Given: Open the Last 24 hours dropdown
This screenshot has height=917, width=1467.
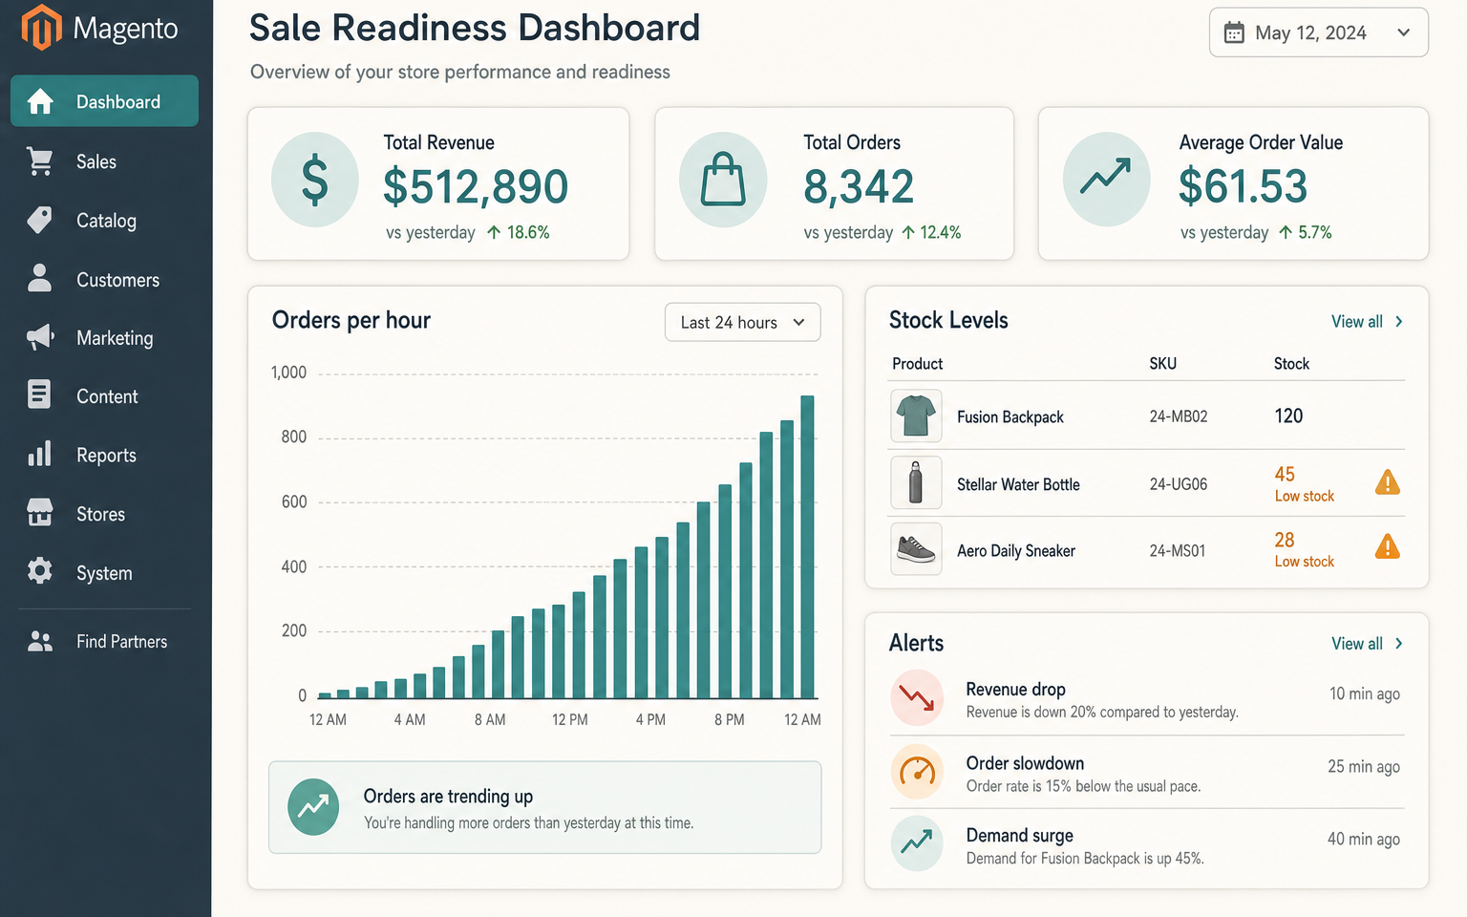Looking at the screenshot, I should tap(743, 323).
